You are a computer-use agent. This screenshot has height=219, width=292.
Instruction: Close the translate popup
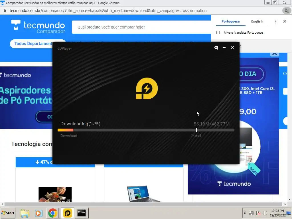tap(285, 21)
